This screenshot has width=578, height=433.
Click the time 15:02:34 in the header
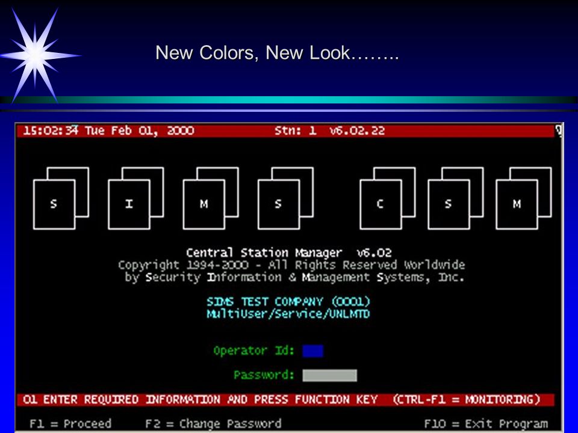[x=51, y=131]
